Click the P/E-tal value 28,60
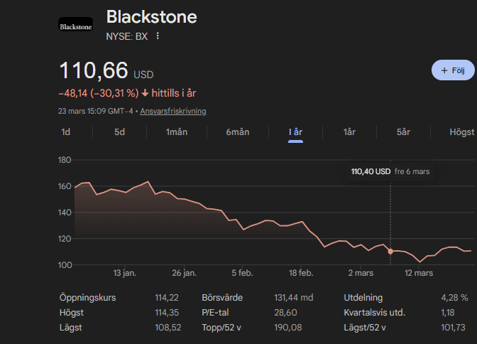477x344 pixels. [x=285, y=313]
